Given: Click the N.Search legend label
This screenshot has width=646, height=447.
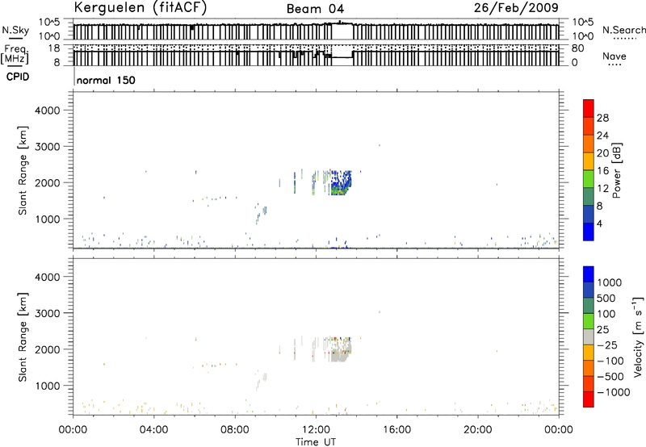Looking at the screenshot, I should click(x=623, y=30).
